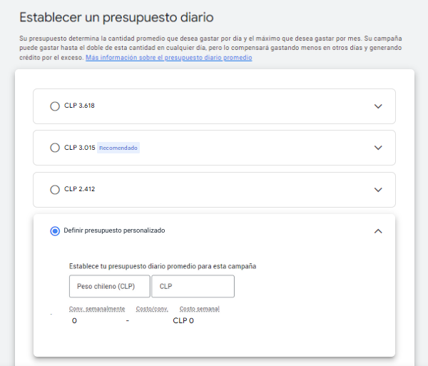
Task: Expand the CLP 3.015 option chevron
Action: pos(378,148)
